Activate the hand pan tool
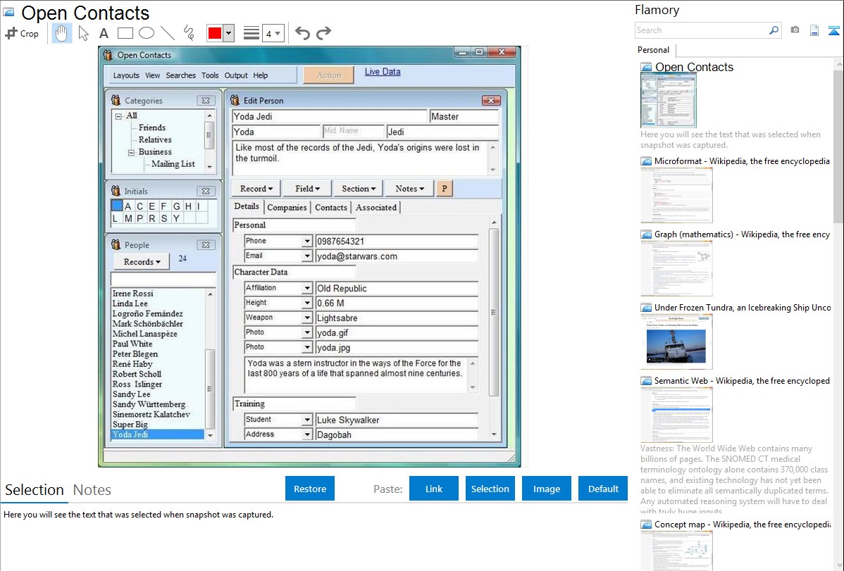Screen dimensions: 844x571 (62, 33)
